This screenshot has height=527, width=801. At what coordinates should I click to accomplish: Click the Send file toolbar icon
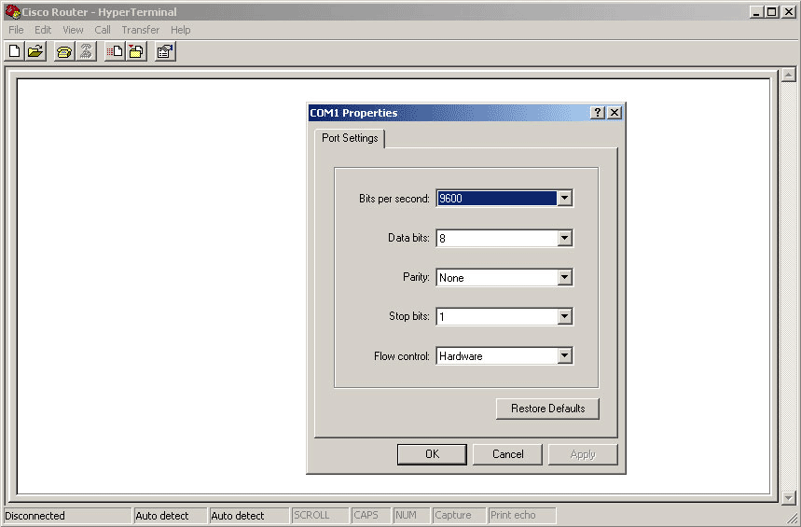pyautogui.click(x=115, y=51)
